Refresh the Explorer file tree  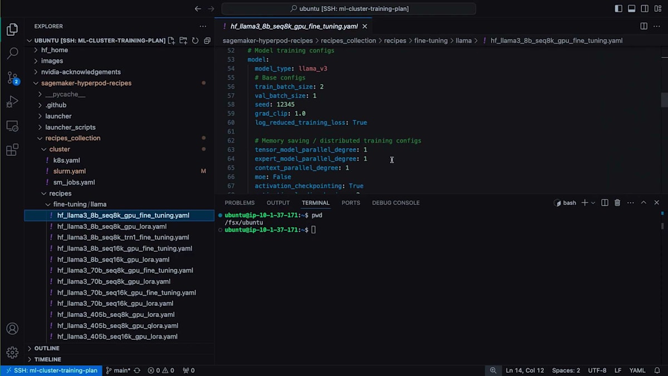[195, 41]
